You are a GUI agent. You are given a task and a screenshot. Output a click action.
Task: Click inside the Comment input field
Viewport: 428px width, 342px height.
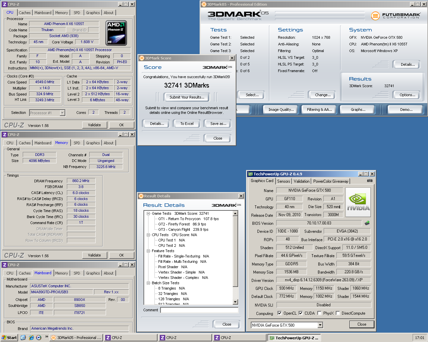(199, 310)
